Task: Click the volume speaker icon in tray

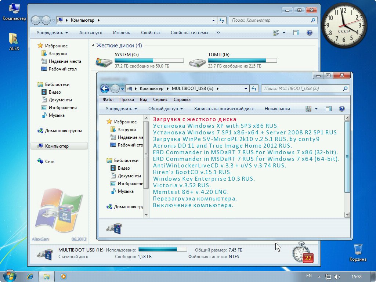Action: pos(337,276)
